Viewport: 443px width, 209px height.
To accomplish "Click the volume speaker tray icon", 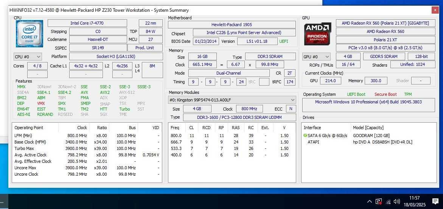I will 397,202.
